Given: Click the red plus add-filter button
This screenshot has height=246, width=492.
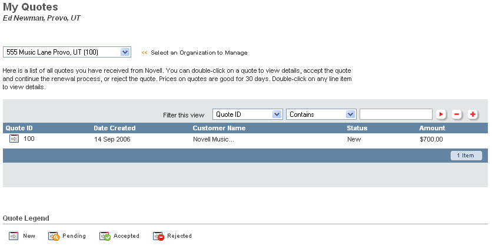Looking at the screenshot, I should click(473, 114).
